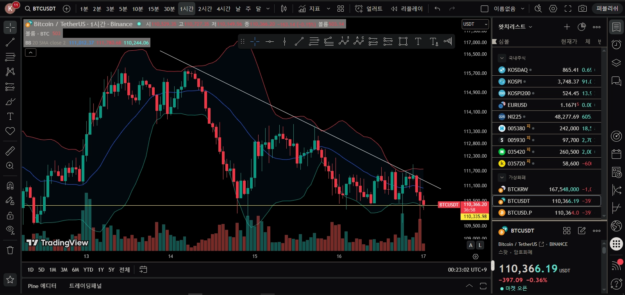Set the date range to 전체

point(125,270)
